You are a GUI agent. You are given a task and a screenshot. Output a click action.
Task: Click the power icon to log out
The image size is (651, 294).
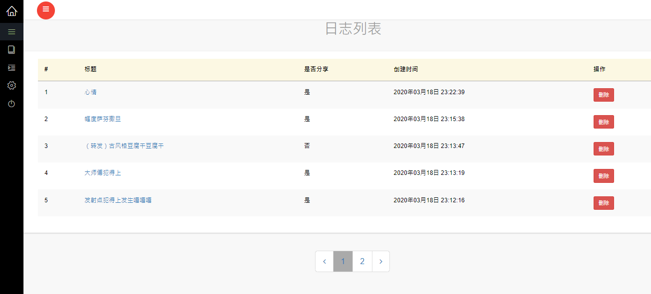click(x=11, y=104)
